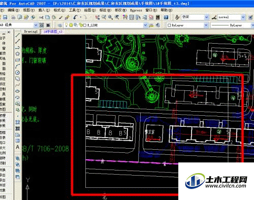Select the Multiline text A tool
The width and height of the screenshot is (254, 200).
tap(18, 147)
